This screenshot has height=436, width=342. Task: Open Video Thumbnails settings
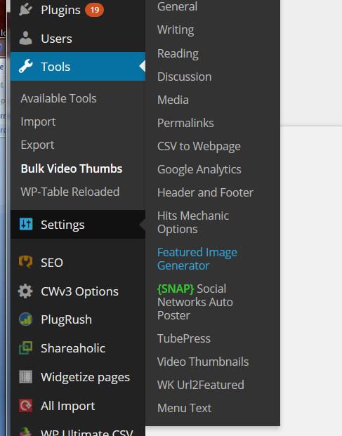(203, 362)
